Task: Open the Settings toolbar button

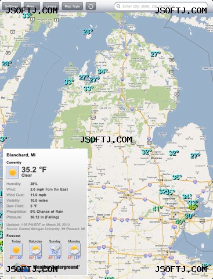Action: [12, 6]
